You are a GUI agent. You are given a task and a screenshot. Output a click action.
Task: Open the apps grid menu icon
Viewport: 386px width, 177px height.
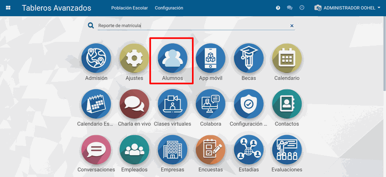[8, 8]
